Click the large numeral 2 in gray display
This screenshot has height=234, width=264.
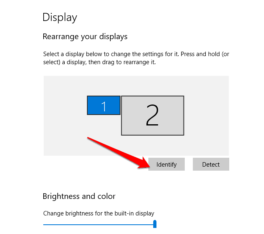[x=152, y=115]
